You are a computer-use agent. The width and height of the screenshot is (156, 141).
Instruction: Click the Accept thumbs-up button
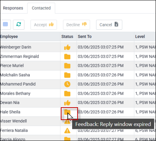point(44,25)
